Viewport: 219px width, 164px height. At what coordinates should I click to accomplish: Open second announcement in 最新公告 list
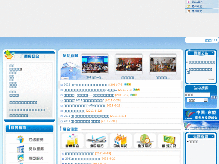[x=199, y=71]
